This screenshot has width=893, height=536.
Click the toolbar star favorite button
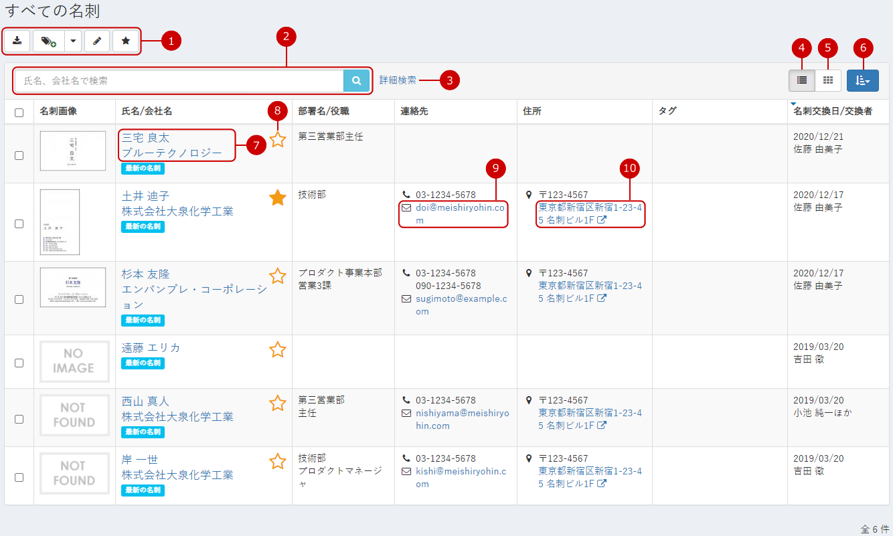(126, 41)
